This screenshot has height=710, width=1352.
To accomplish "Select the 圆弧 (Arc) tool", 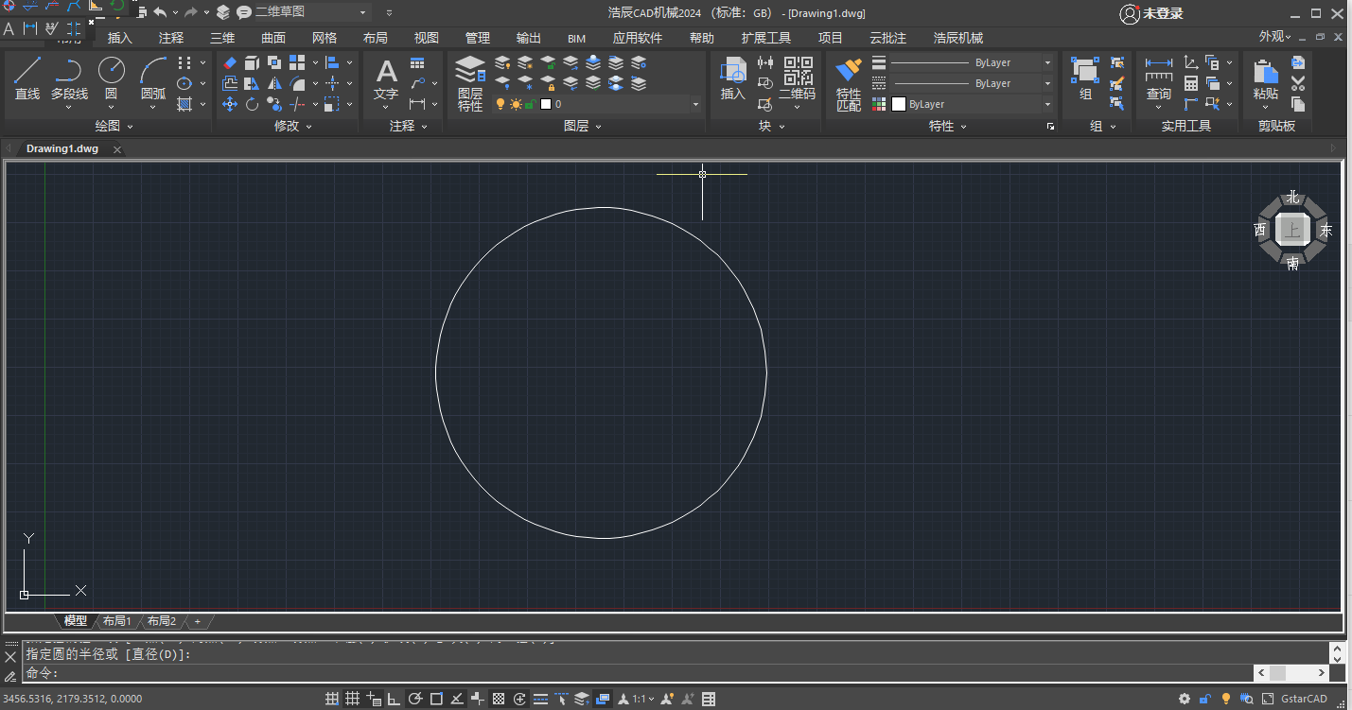I will click(153, 78).
